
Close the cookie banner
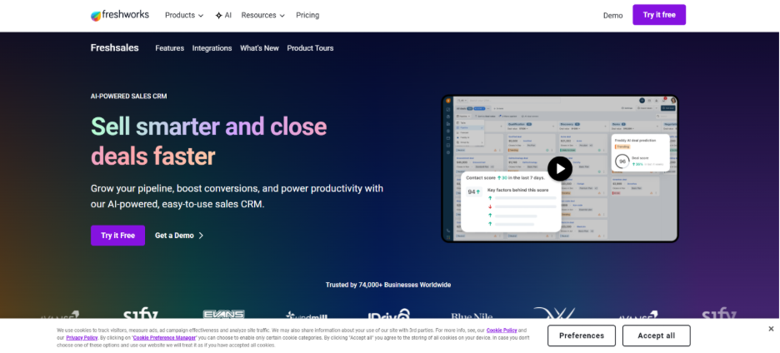point(771,329)
